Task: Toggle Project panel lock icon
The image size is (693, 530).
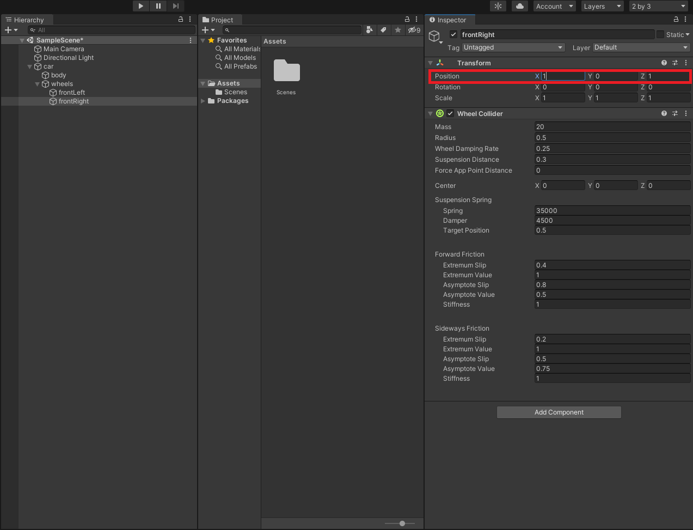Action: 407,19
